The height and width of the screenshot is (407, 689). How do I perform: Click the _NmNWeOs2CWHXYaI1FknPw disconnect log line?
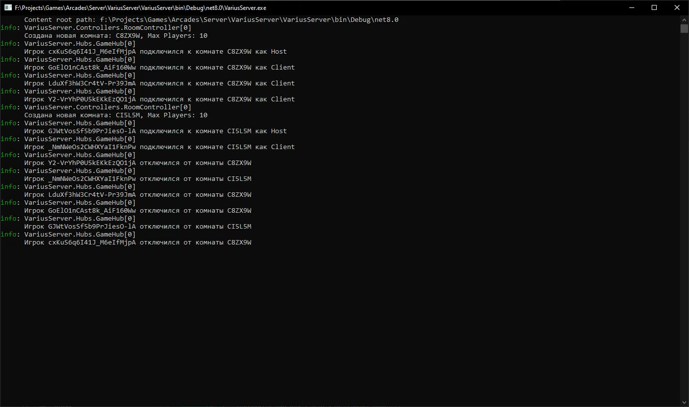point(137,179)
